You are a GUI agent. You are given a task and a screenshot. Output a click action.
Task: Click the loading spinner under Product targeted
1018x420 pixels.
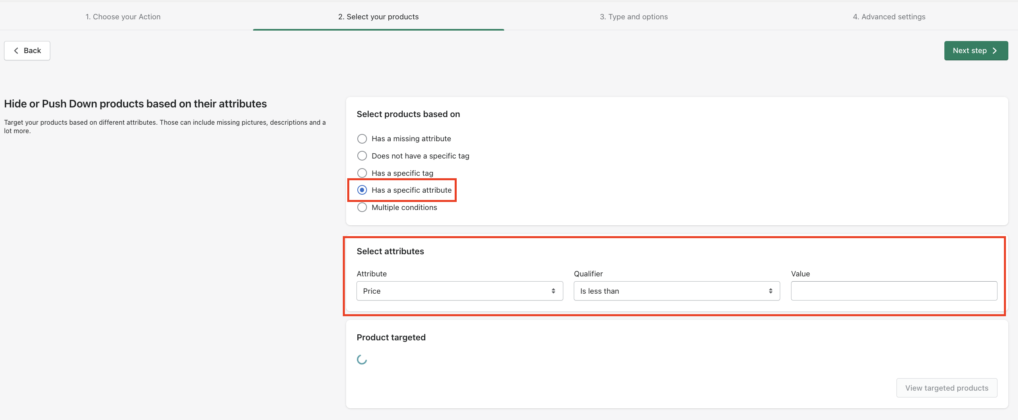(362, 360)
